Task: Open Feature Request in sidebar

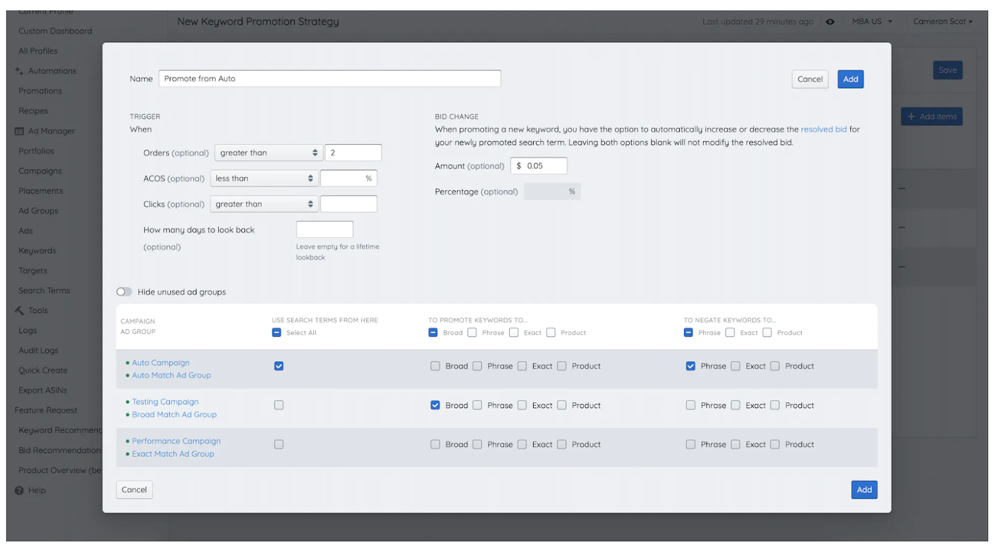Action: [x=46, y=410]
